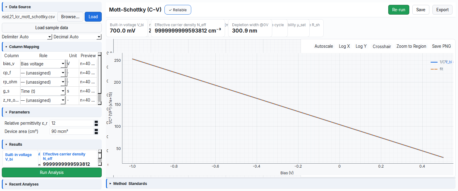This screenshot has height=191, width=458.
Task: Start Run Analysis
Action: [52, 172]
